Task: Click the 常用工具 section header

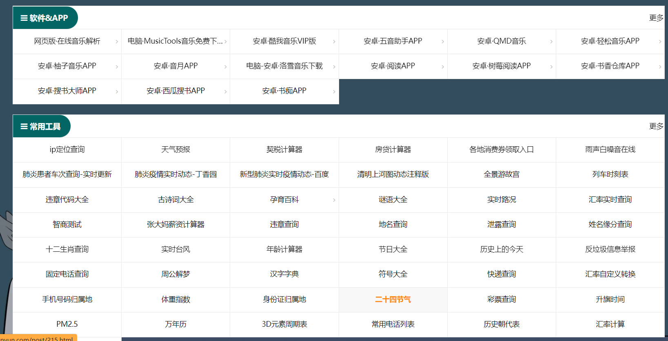Action: [41, 127]
